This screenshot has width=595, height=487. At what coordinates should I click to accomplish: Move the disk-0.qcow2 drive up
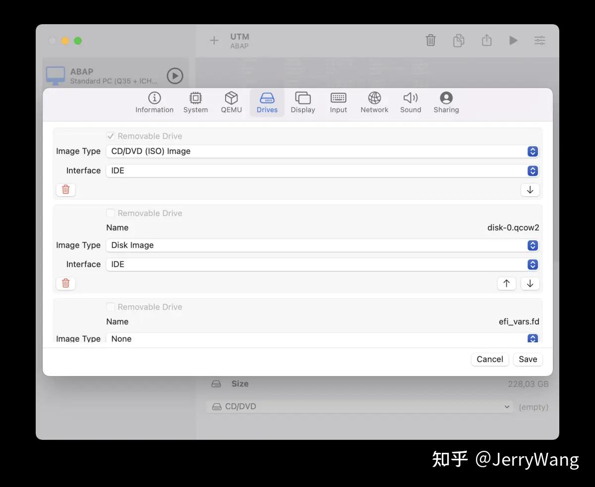click(x=506, y=283)
